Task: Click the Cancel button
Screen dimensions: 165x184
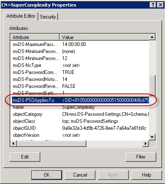Action: click(80, 175)
